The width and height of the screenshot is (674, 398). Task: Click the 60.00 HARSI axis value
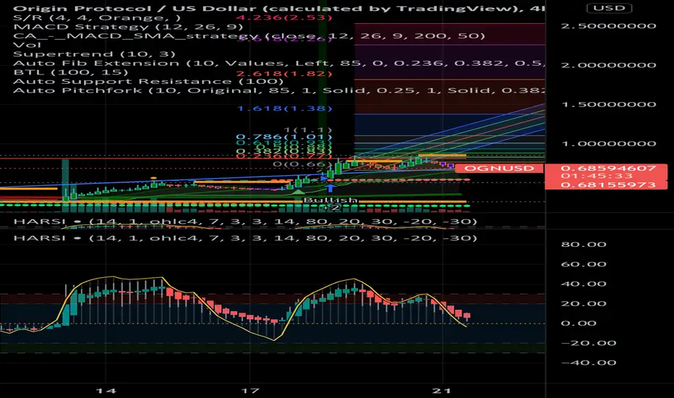point(584,264)
